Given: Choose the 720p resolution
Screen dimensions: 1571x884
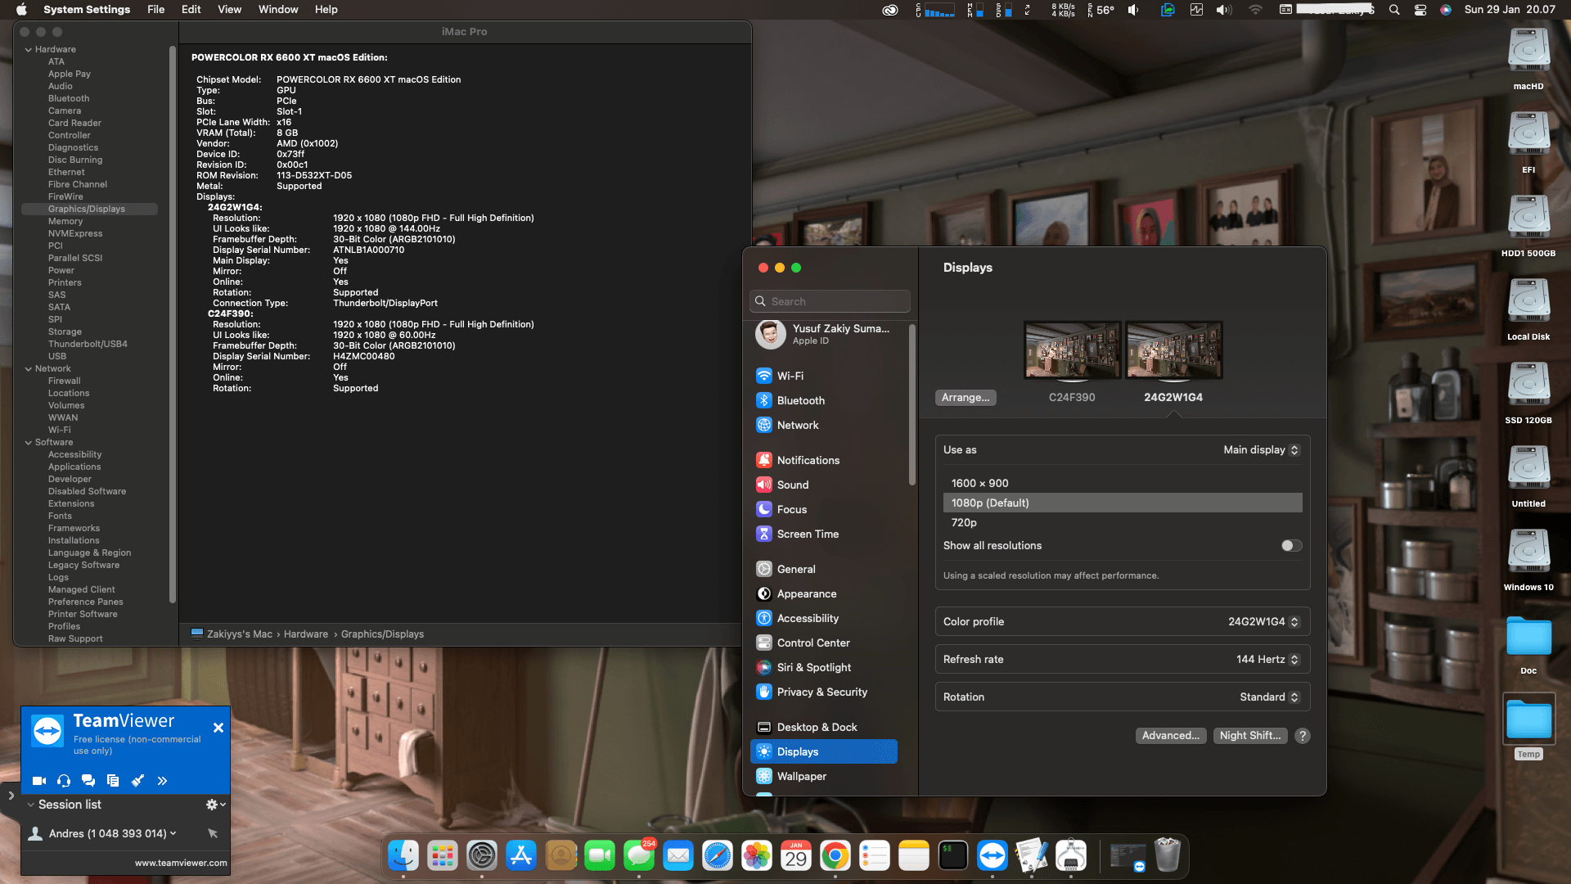Looking at the screenshot, I should click(x=1123, y=523).
